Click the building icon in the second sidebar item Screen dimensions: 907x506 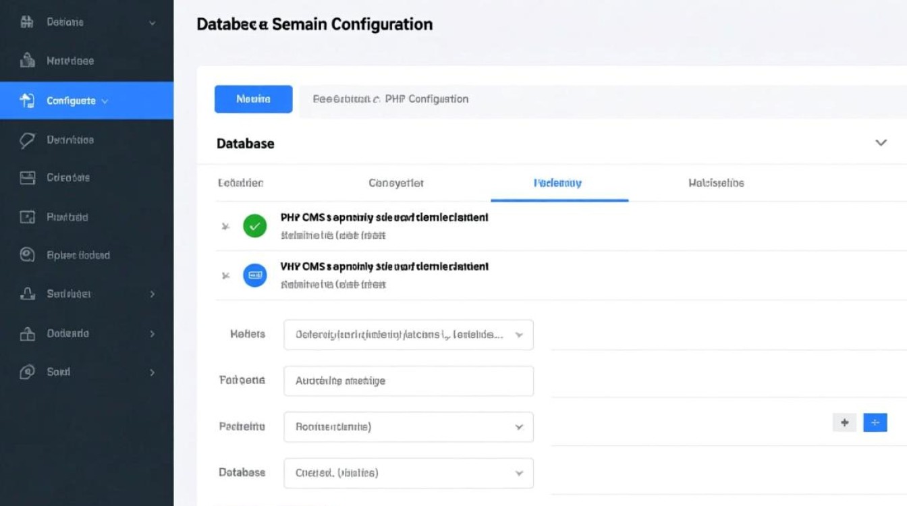pyautogui.click(x=27, y=61)
